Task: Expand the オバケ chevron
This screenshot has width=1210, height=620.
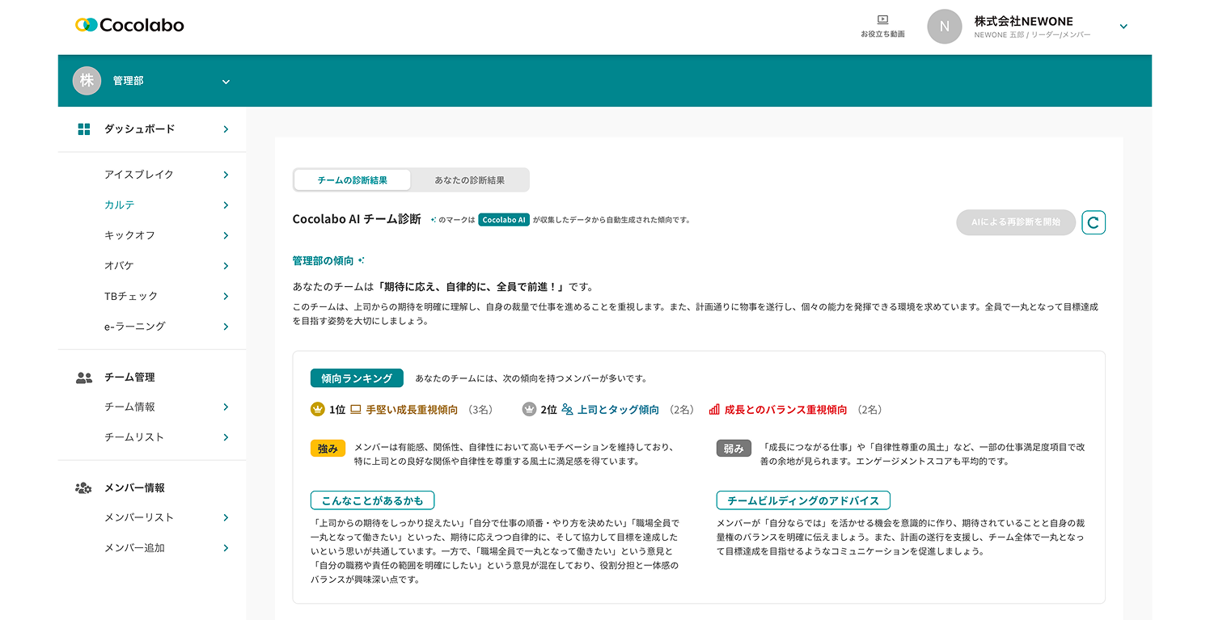Action: coord(226,266)
